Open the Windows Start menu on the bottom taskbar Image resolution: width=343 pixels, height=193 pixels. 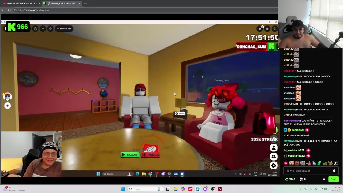(123, 189)
